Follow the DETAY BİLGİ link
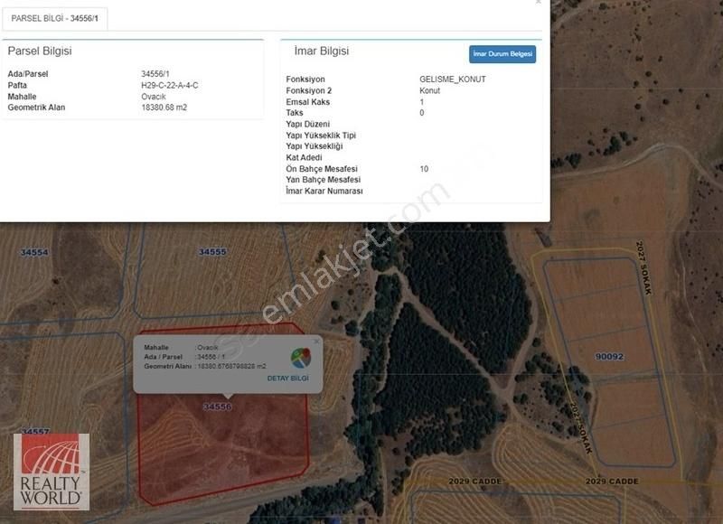 (287, 378)
